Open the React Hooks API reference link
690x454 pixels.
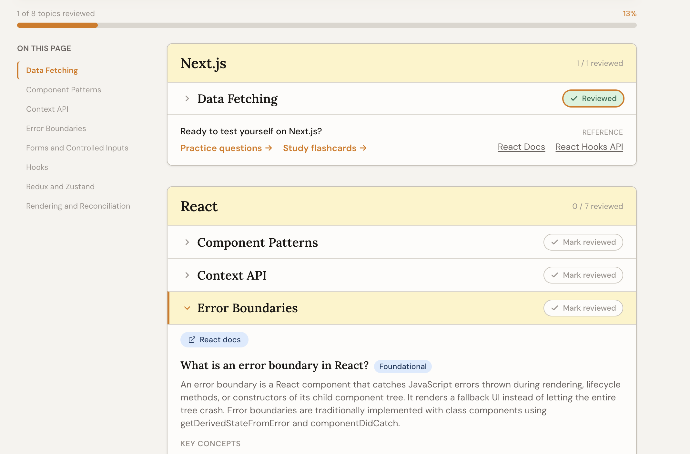589,147
